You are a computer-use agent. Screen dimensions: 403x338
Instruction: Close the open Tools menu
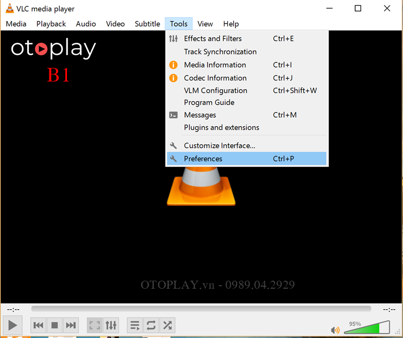[179, 24]
